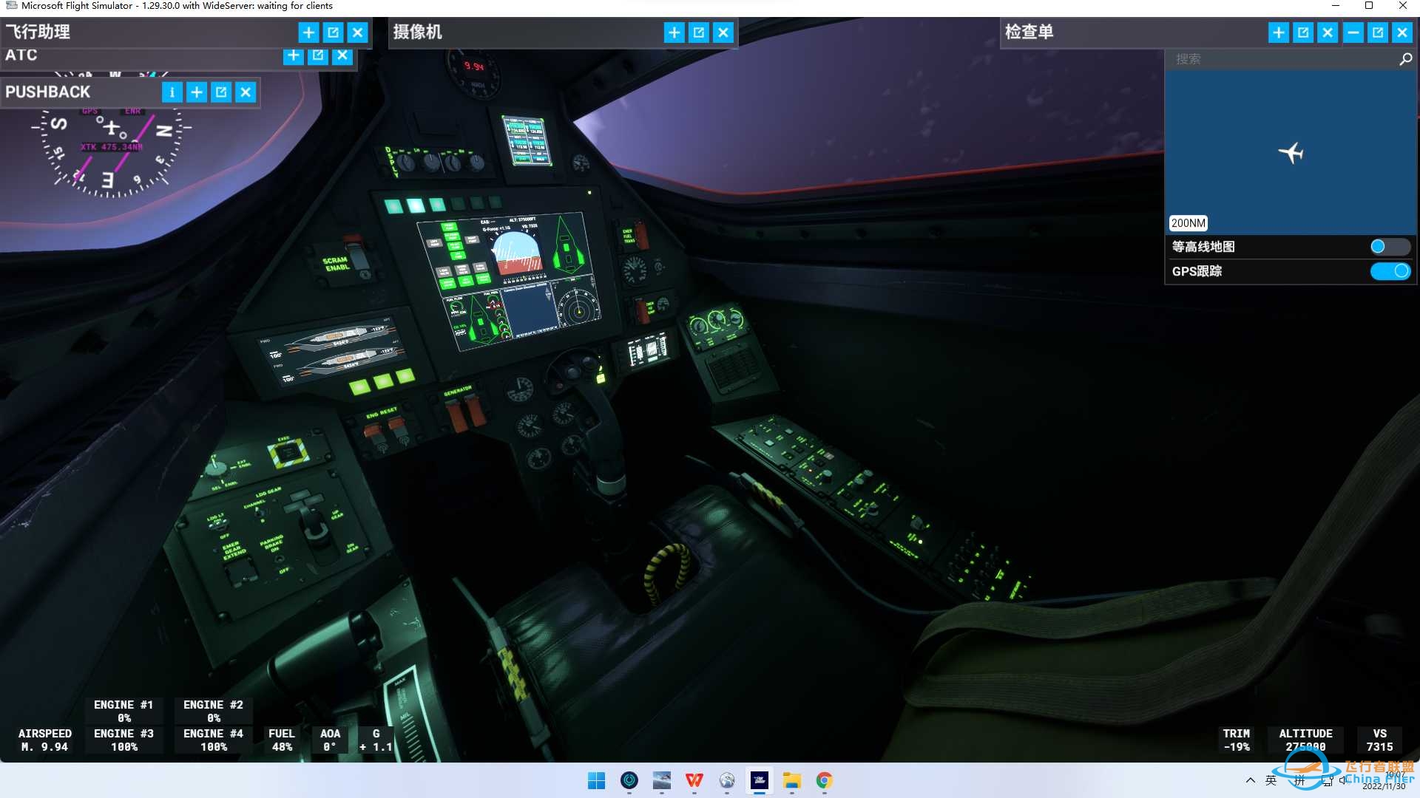The width and height of the screenshot is (1420, 798).
Task: Disable the GPS tracking (GPS跟踪) switch
Action: 1389,271
